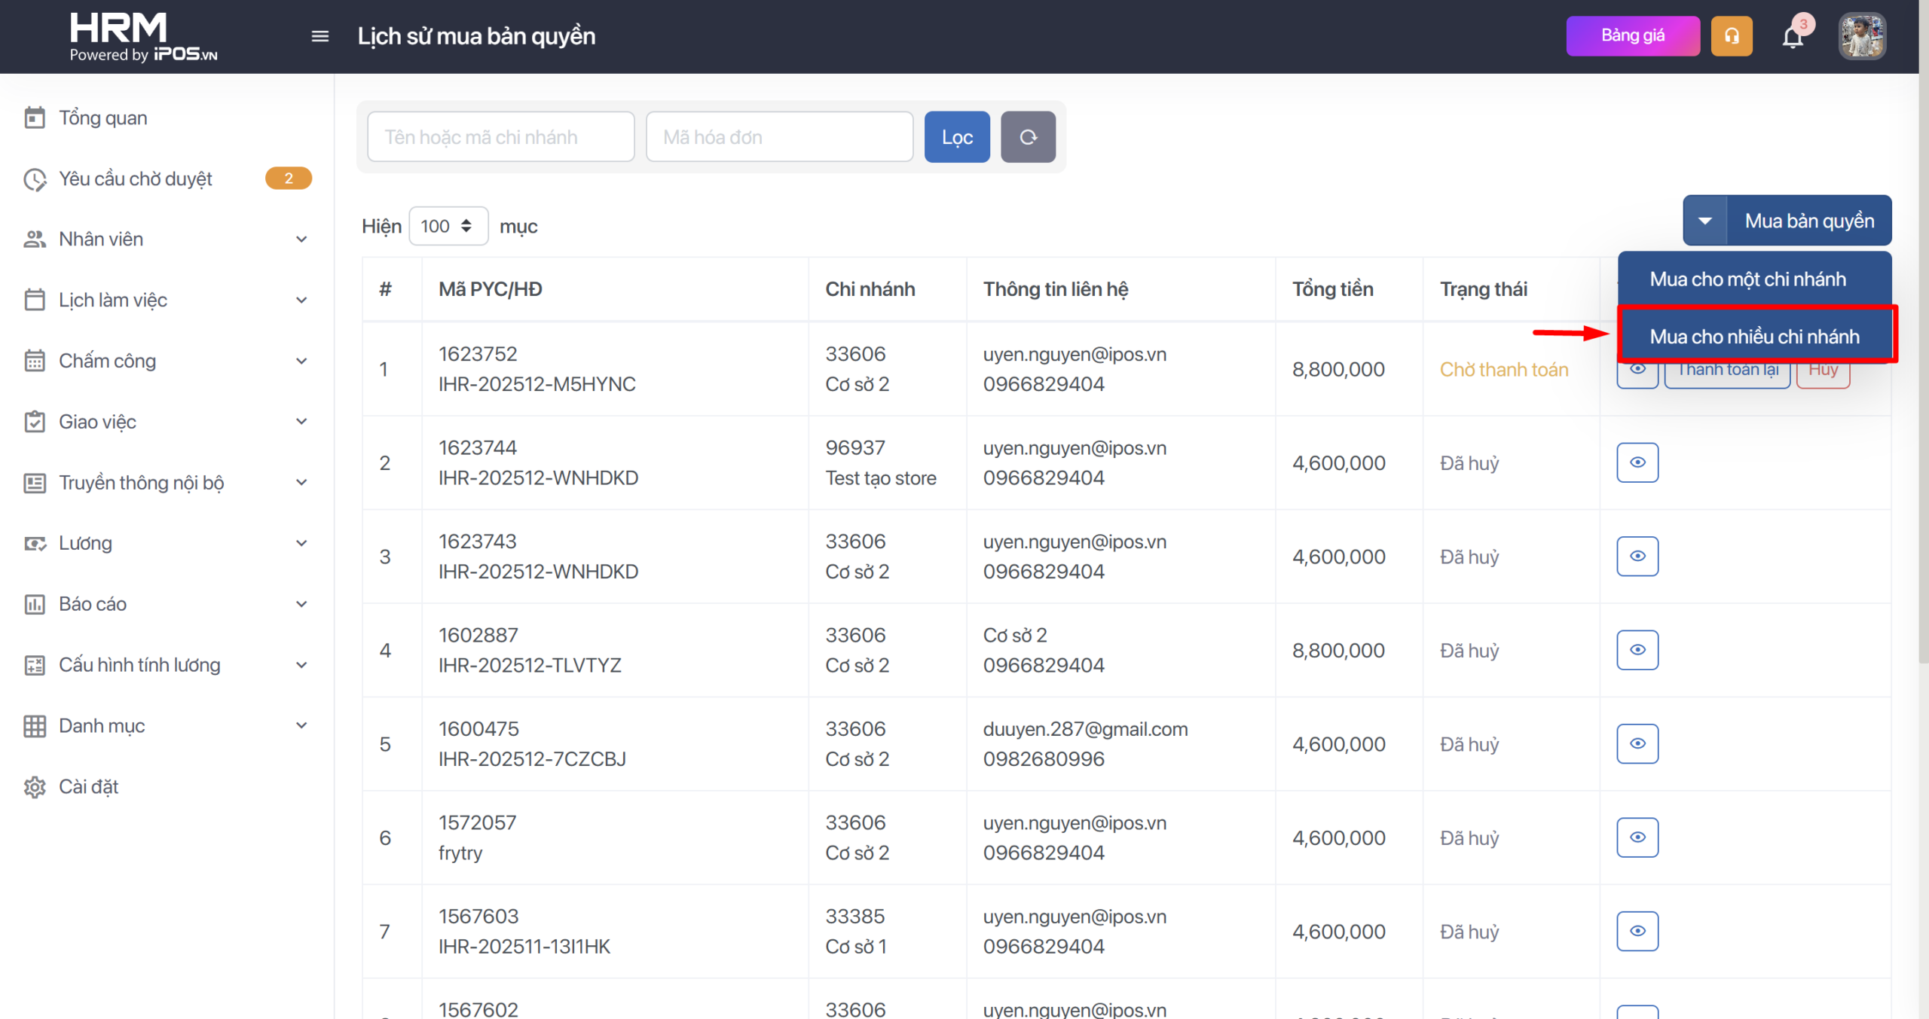Toggle the Mua bản quyền dropdown caret
1929x1019 pixels.
coord(1704,221)
